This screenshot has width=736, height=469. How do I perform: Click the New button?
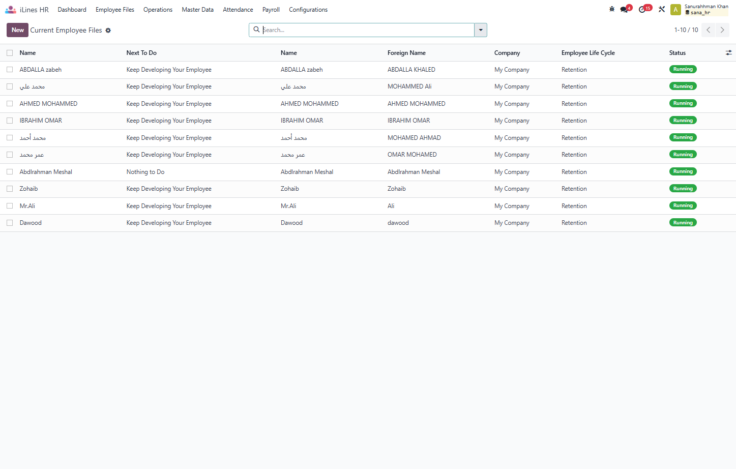pyautogui.click(x=18, y=30)
